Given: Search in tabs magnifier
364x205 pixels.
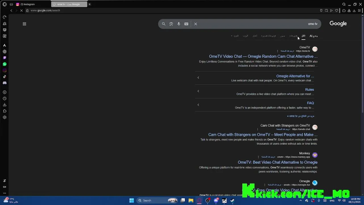Looking at the screenshot, I should point(344,4).
